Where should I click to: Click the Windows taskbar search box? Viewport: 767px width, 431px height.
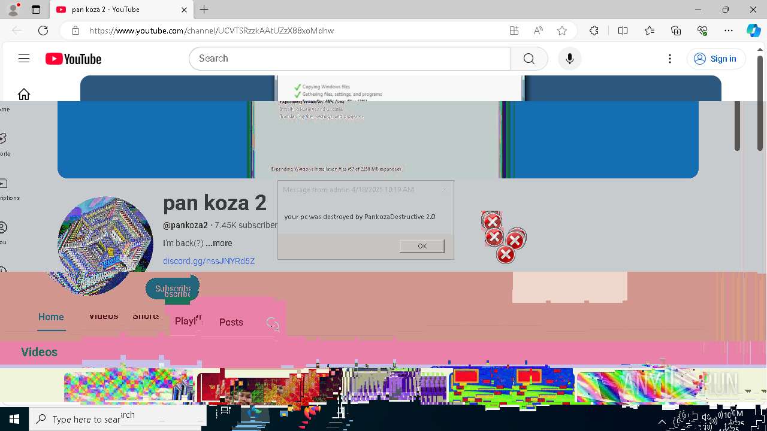(118, 418)
